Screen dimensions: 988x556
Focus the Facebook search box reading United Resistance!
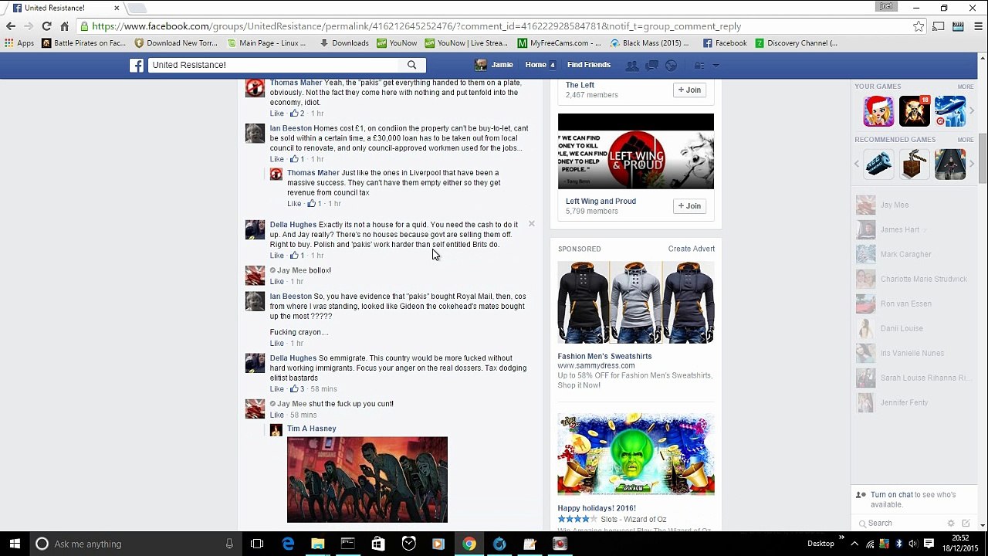coord(274,65)
